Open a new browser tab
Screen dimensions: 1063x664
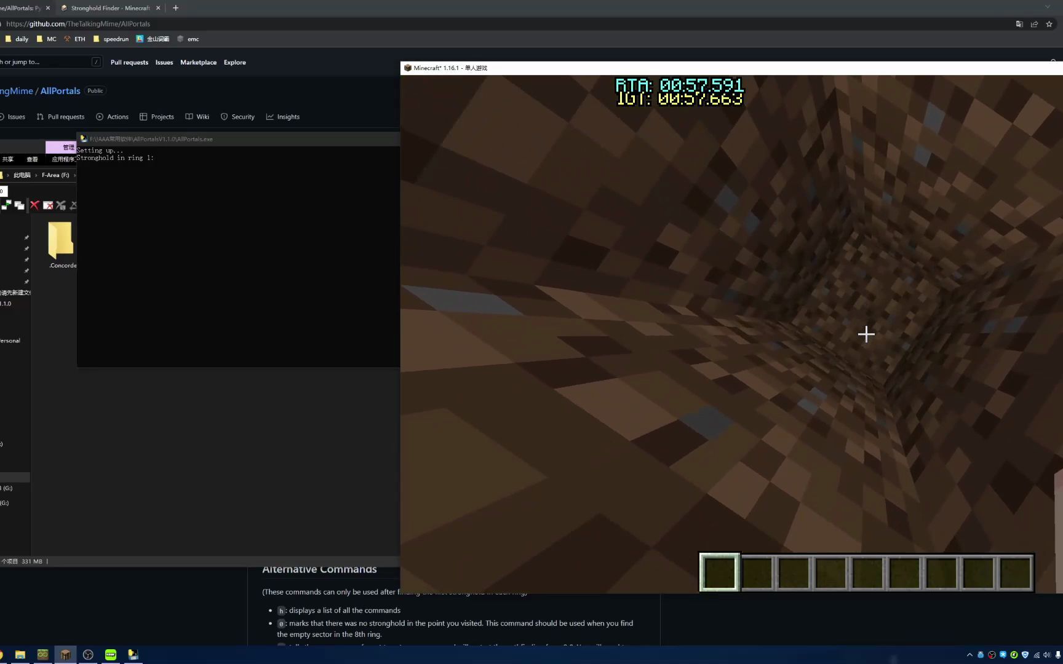coord(175,8)
